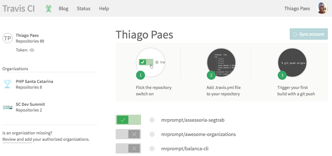Viewport: 332px width, 156px height.
Task: Toggle on mrprompt/balanca-cli switch
Action: pos(128,148)
